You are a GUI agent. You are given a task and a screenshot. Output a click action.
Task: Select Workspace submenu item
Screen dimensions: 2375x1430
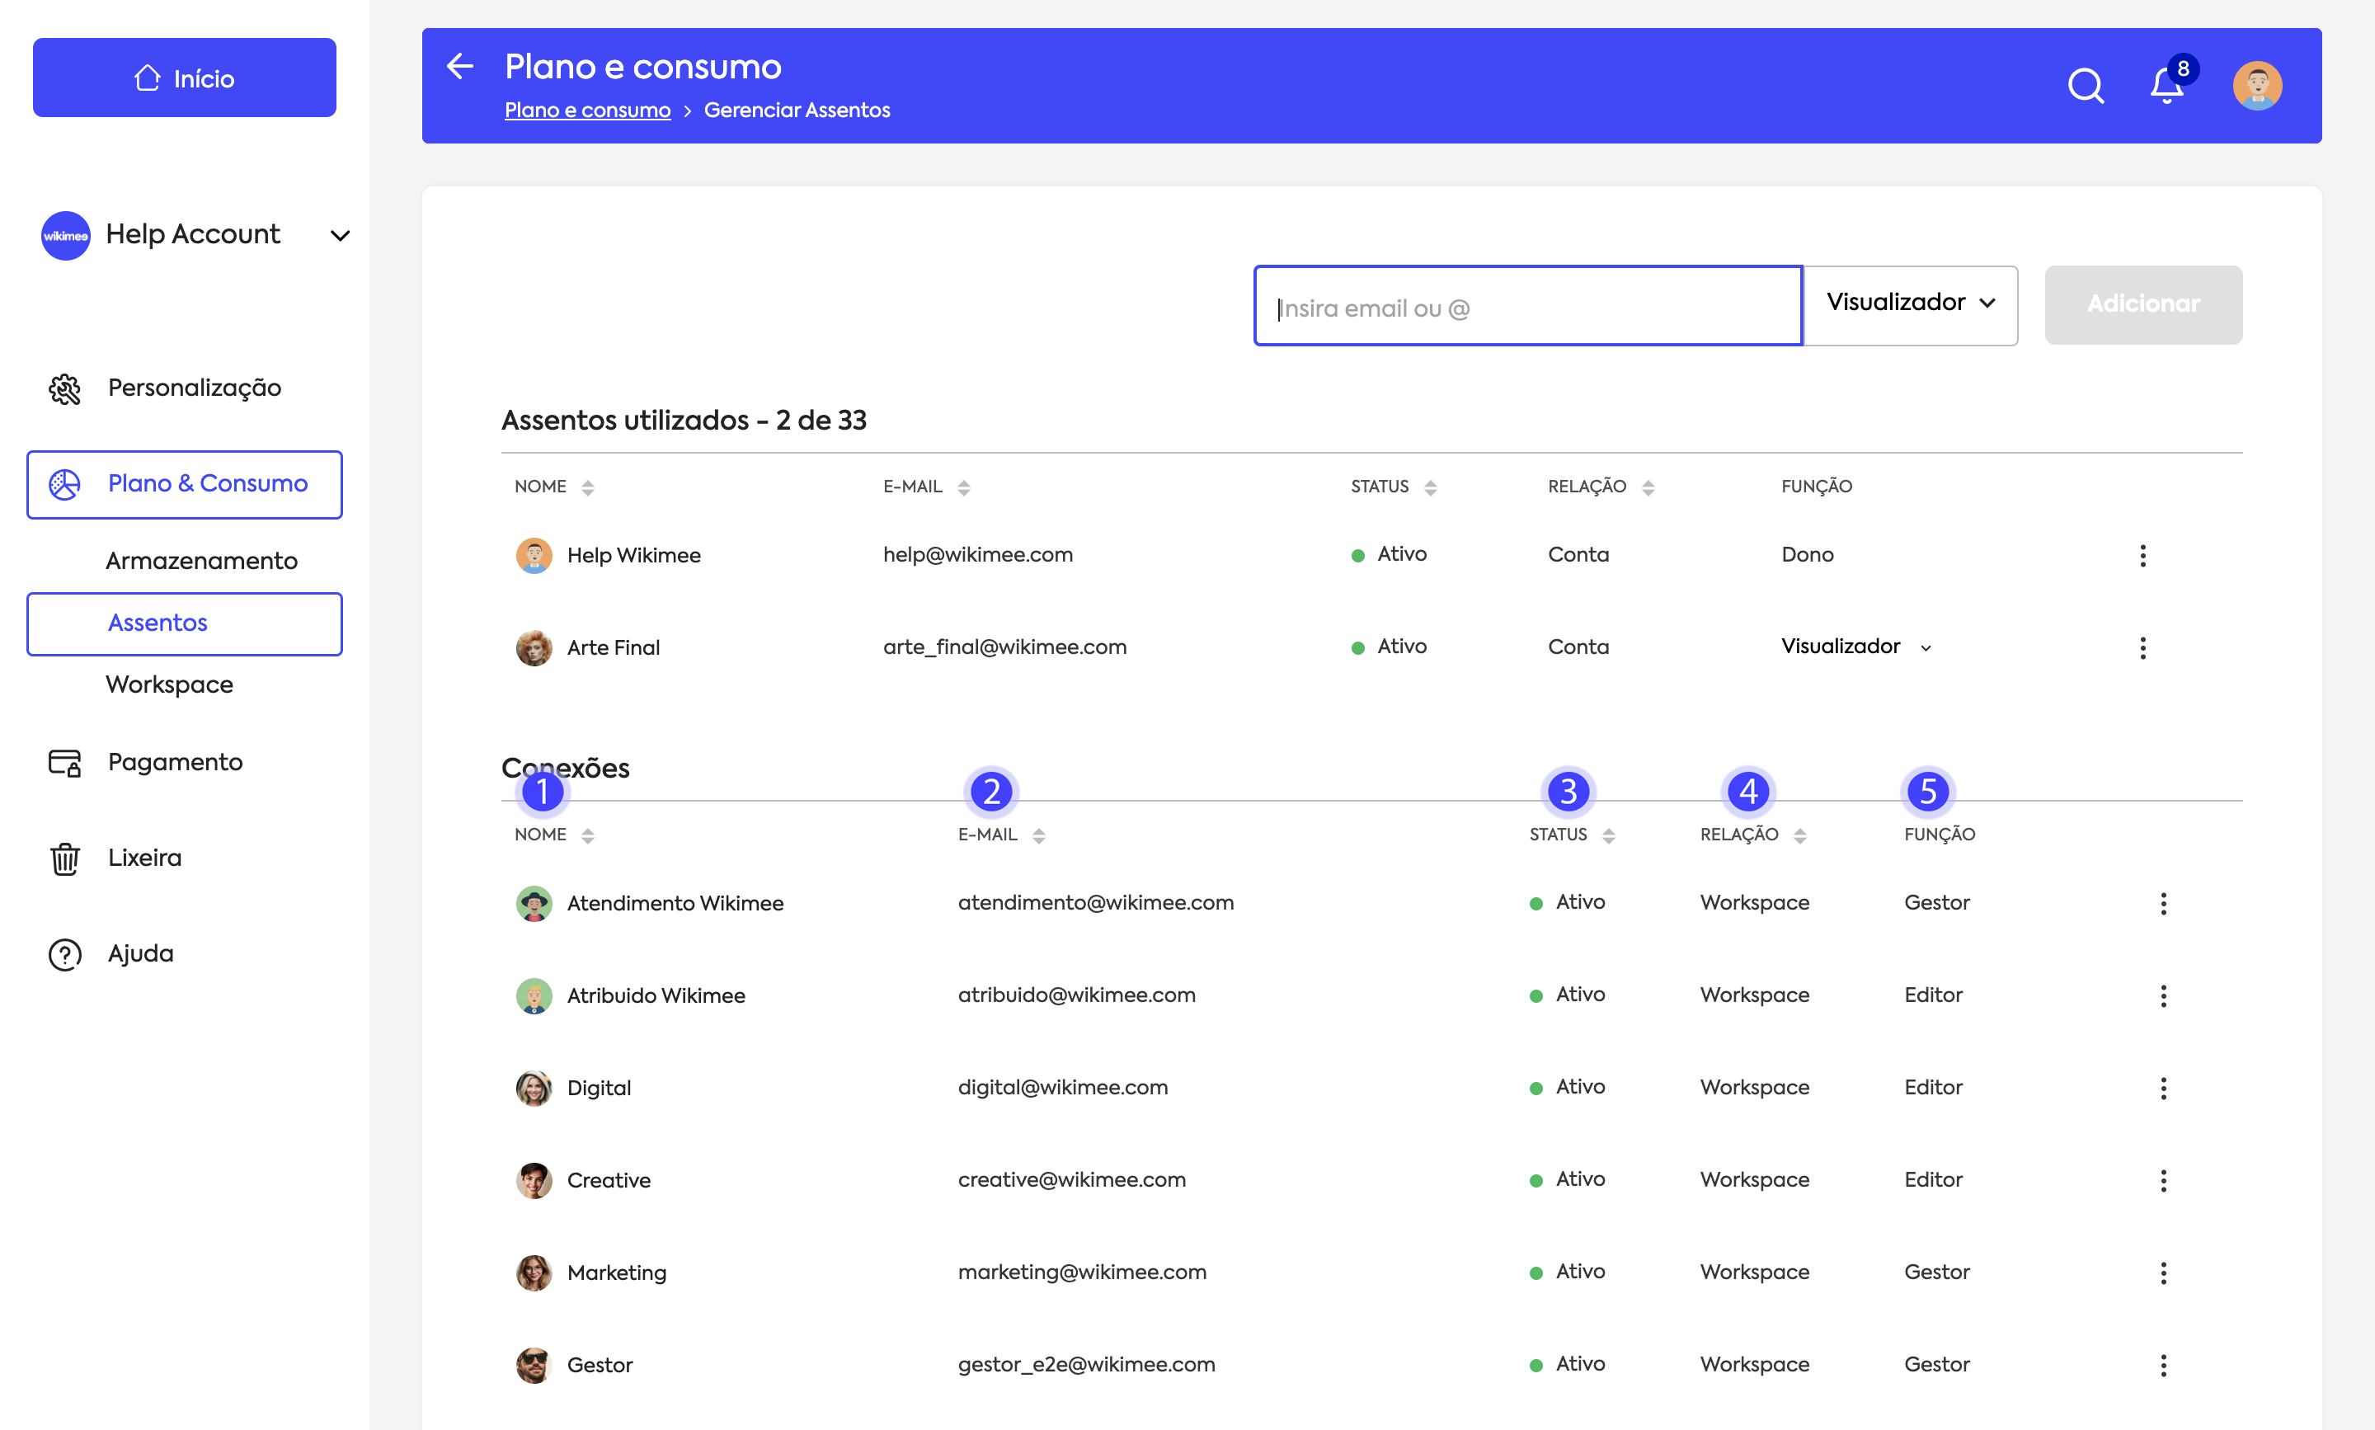tap(170, 684)
